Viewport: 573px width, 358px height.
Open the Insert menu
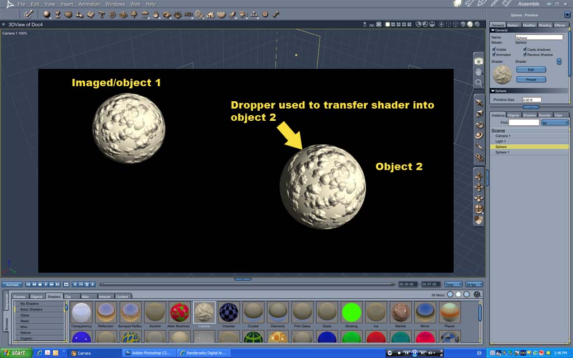(67, 4)
